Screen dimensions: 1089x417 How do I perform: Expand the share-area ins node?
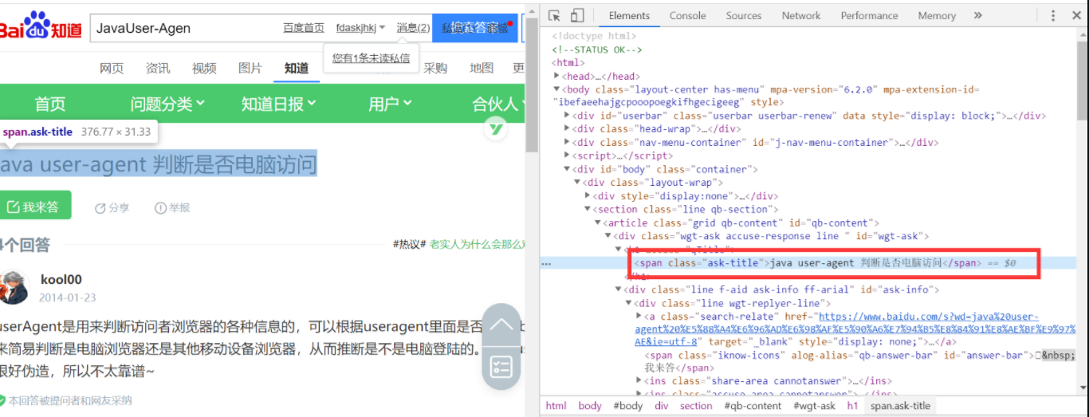coord(639,382)
